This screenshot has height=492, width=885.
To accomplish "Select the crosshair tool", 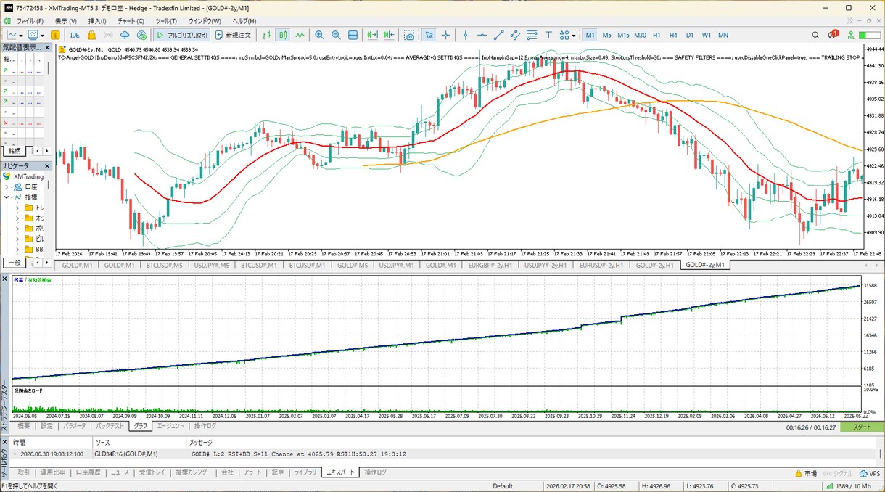I will pyautogui.click(x=446, y=35).
